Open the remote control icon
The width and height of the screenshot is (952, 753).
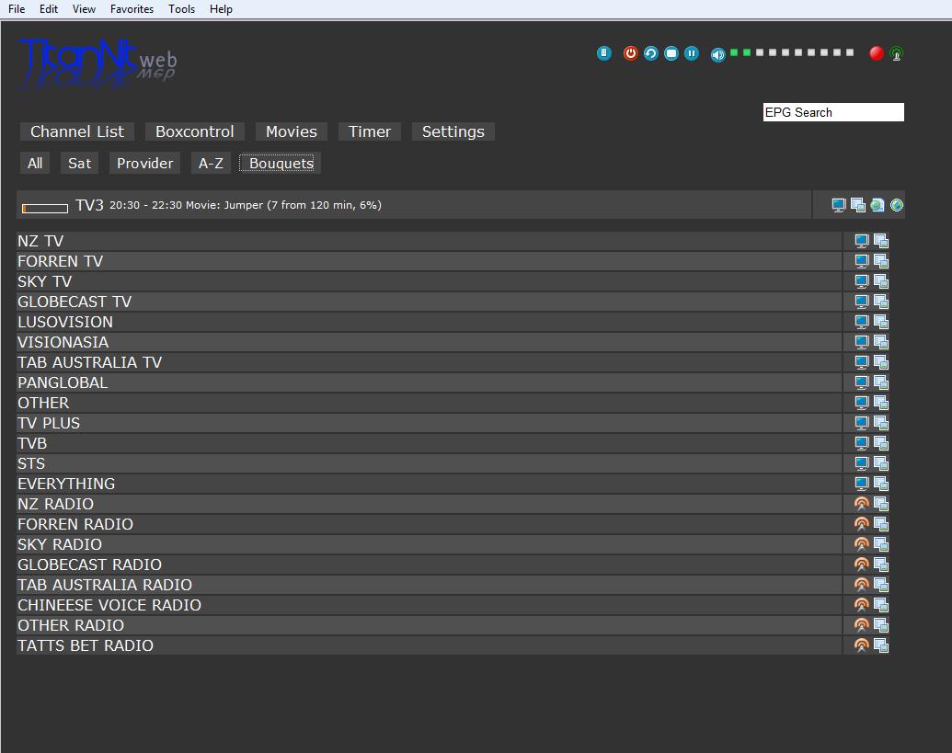[603, 53]
